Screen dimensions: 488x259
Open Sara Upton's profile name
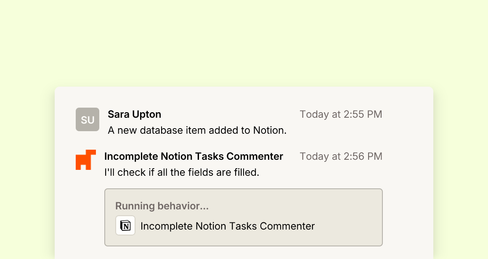tap(135, 114)
